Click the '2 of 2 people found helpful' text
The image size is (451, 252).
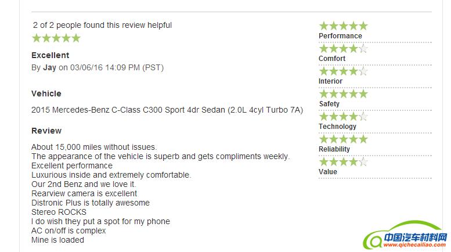pyautogui.click(x=102, y=25)
